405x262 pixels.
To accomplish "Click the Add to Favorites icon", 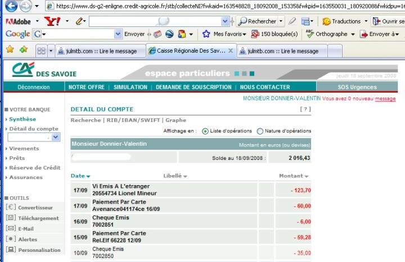I will pos(23,50).
